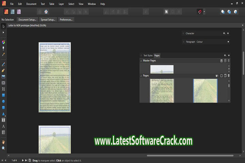Viewport: 245px width, 163px height.
Task: Open the Layer menu
Action: coord(61,4)
